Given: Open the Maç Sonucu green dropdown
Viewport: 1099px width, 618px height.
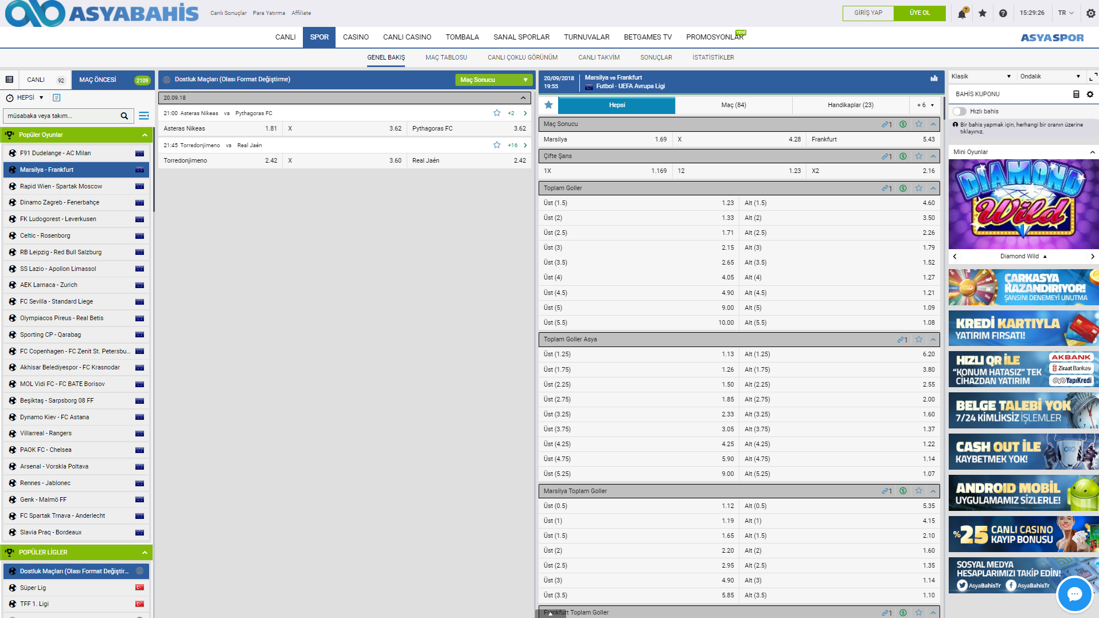Looking at the screenshot, I should click(493, 80).
